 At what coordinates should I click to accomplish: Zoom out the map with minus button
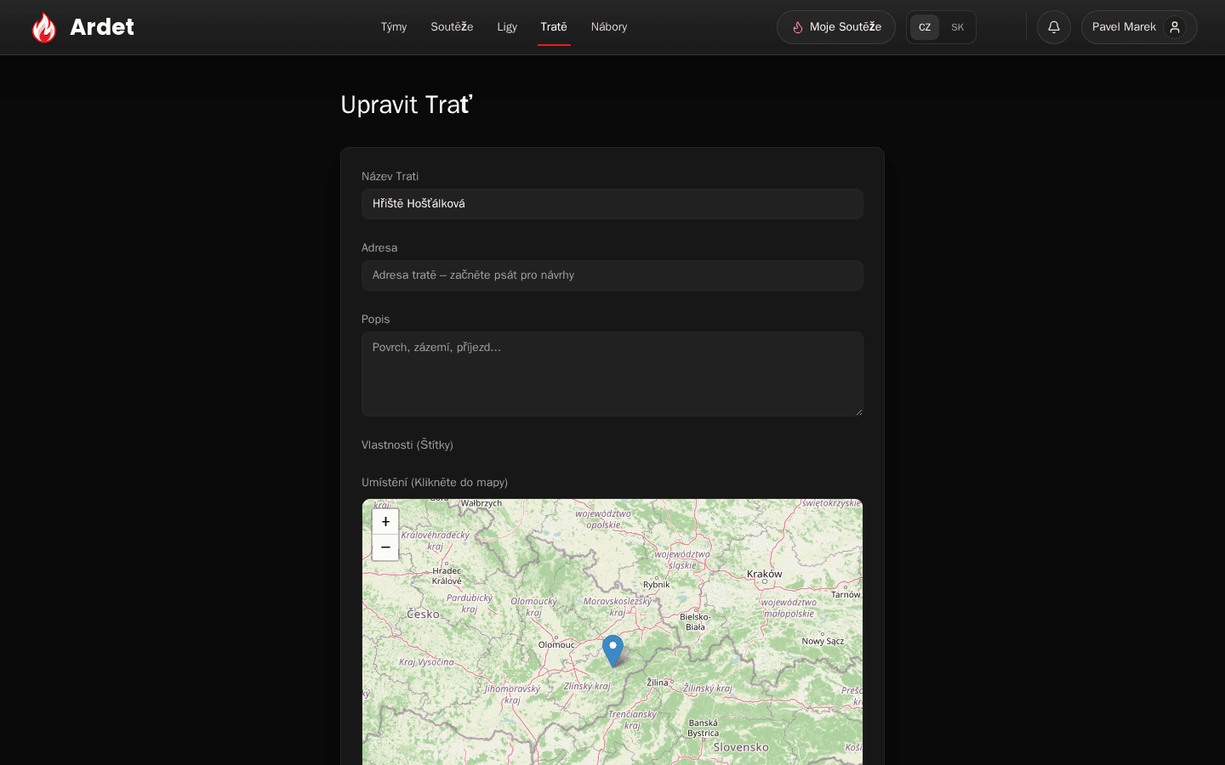pos(385,547)
